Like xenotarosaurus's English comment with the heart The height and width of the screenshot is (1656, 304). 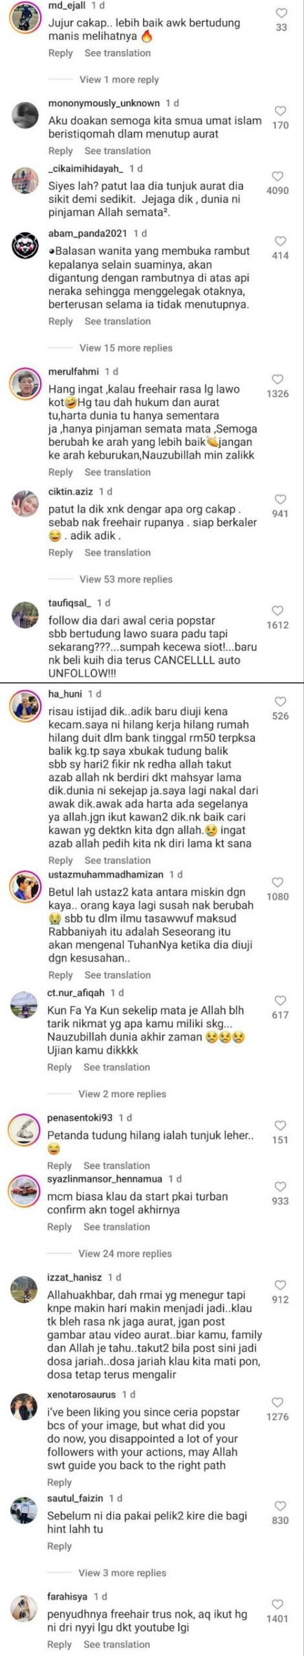[277, 1402]
